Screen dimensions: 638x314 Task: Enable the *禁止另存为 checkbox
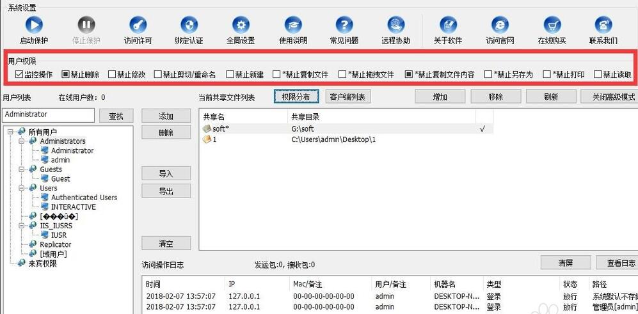click(488, 74)
